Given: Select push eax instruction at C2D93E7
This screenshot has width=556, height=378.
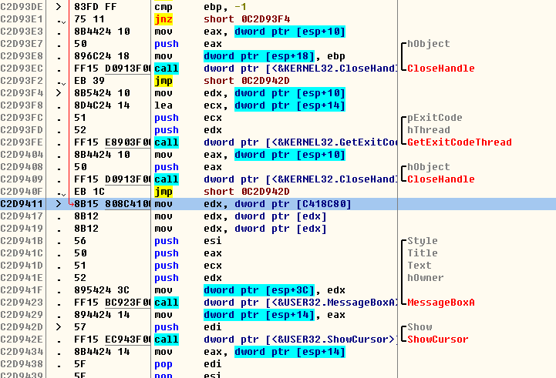Looking at the screenshot, I should 188,44.
